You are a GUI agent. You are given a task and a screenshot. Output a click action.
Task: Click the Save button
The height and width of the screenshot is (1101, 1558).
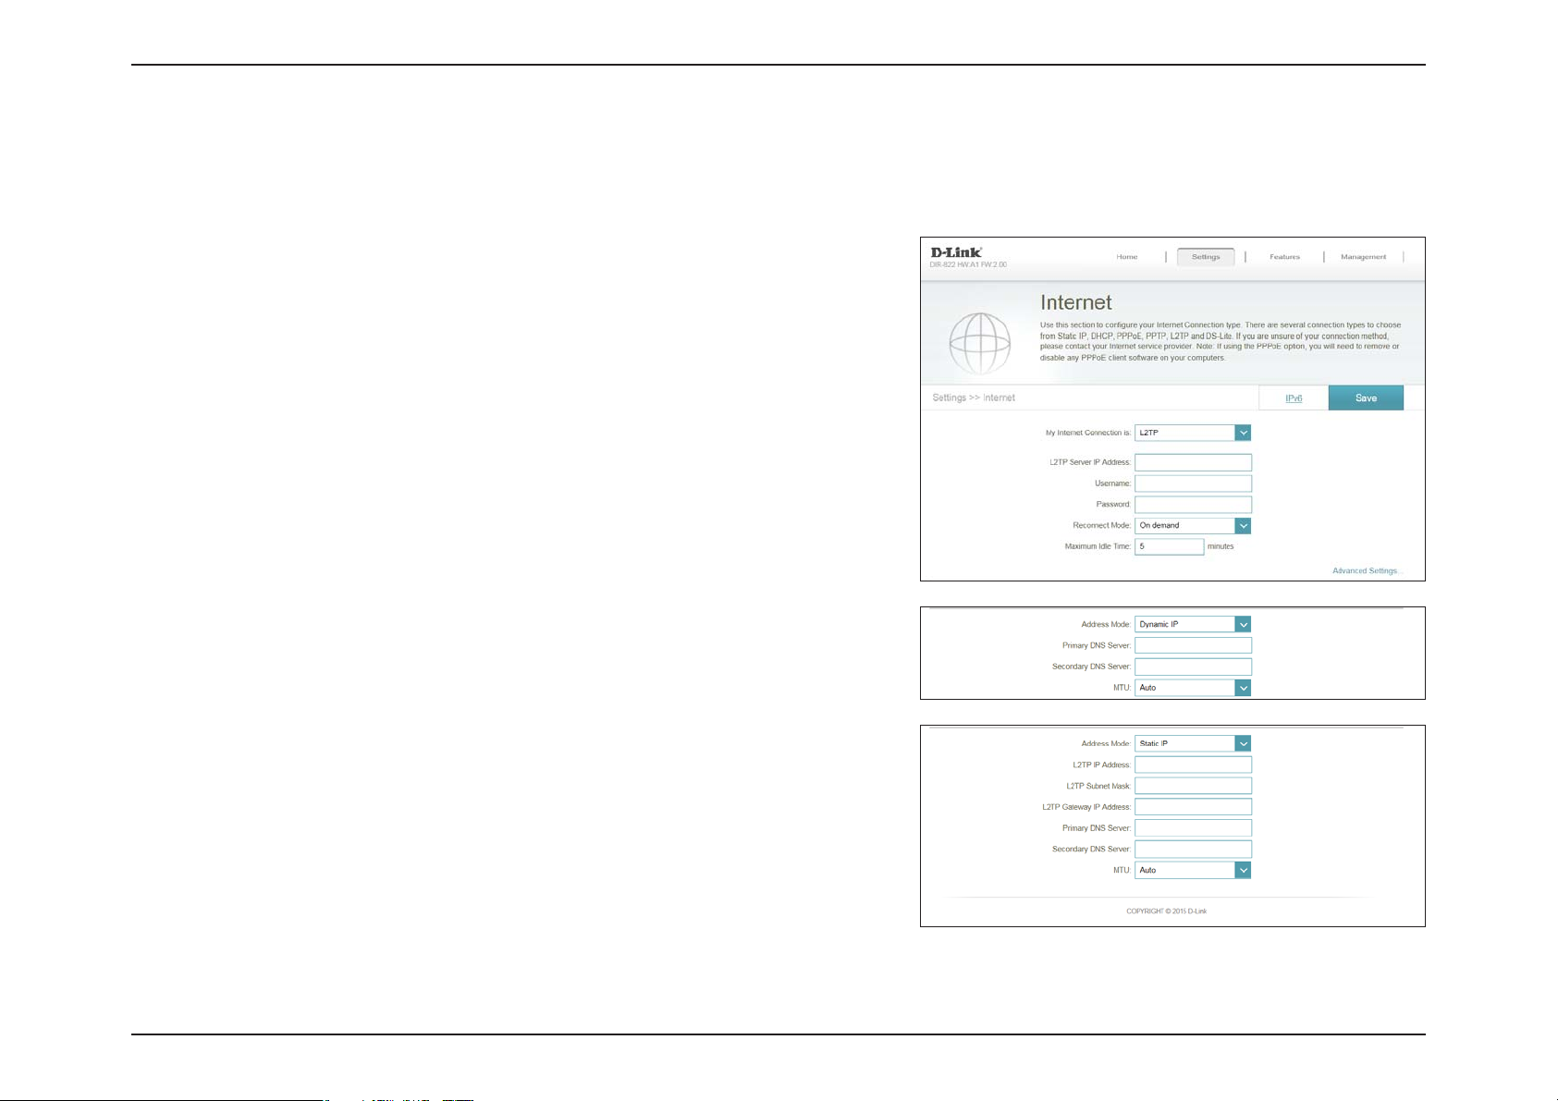[x=1366, y=398]
